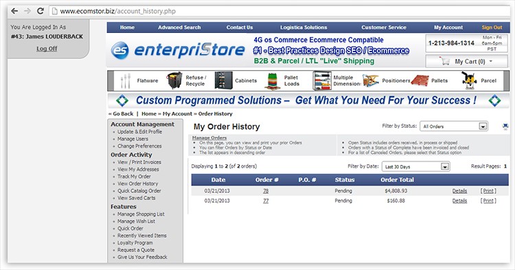Click Loyalty Program link
This screenshot has width=515, height=270.
(x=135, y=243)
